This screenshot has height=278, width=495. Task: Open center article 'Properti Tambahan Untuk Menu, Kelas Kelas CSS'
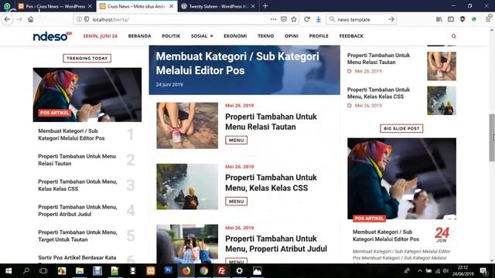point(271,183)
